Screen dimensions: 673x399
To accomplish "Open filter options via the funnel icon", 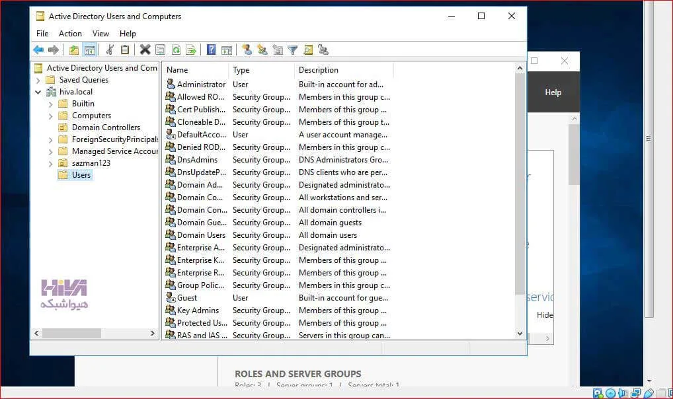I will (x=293, y=50).
